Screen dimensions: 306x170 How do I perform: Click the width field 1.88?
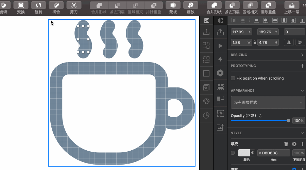tap(241, 42)
